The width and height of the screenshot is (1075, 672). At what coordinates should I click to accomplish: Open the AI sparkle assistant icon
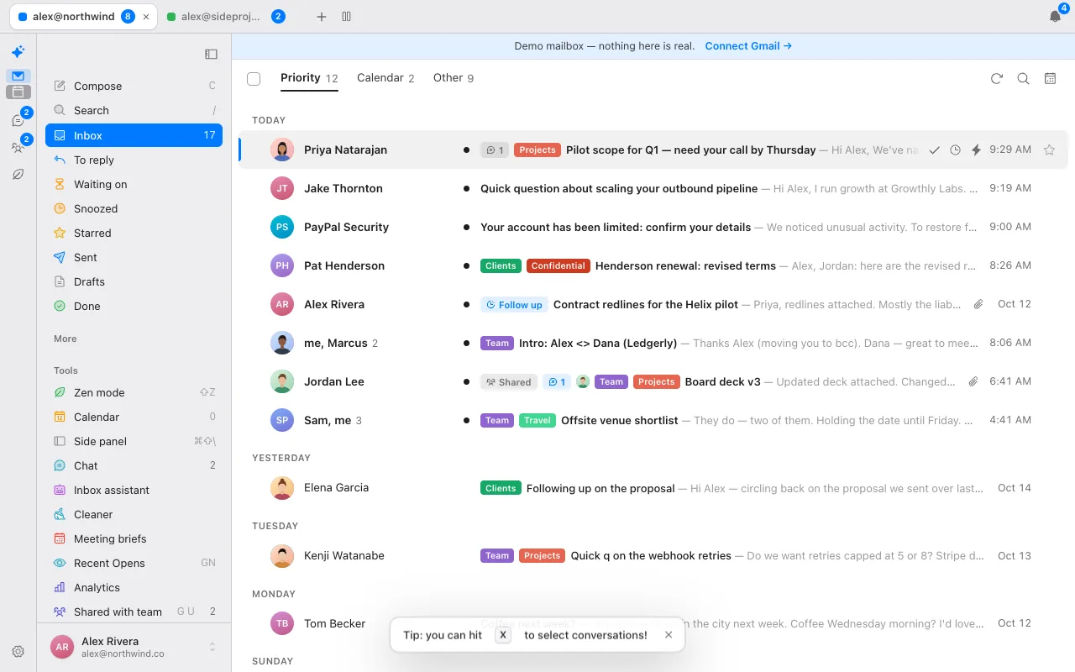click(18, 52)
